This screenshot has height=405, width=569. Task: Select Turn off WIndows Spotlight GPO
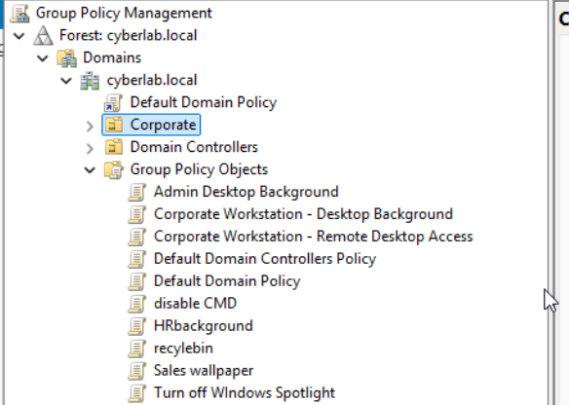[x=245, y=393]
